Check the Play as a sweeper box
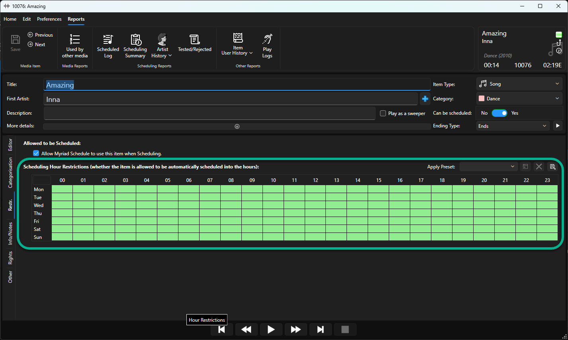This screenshot has height=340, width=568. (x=383, y=113)
